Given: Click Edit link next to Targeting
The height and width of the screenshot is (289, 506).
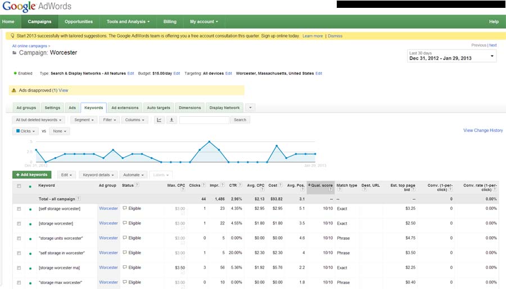Looking at the screenshot, I should pyautogui.click(x=228, y=74).
